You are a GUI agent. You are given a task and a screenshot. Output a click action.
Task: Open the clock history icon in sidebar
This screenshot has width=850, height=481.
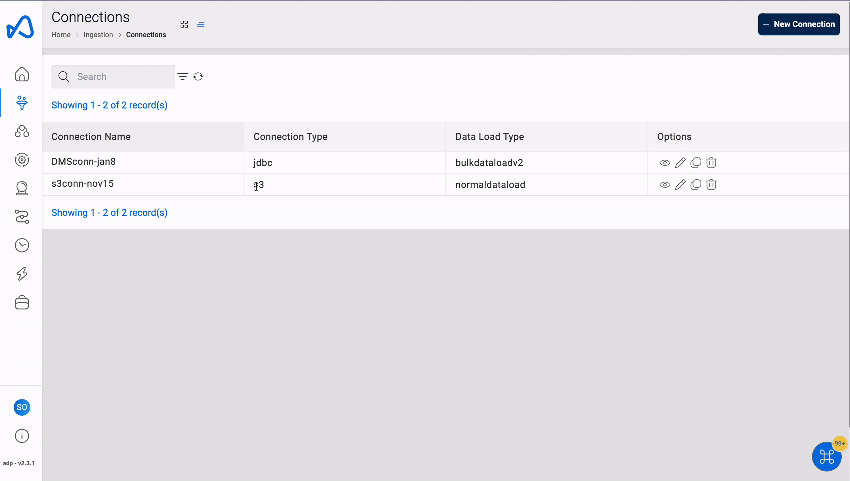(21, 245)
